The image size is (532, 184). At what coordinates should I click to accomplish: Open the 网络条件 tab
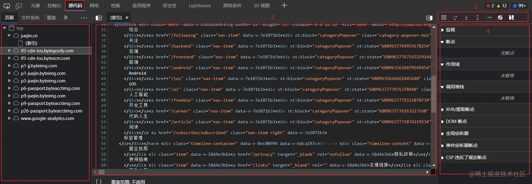coord(232,6)
